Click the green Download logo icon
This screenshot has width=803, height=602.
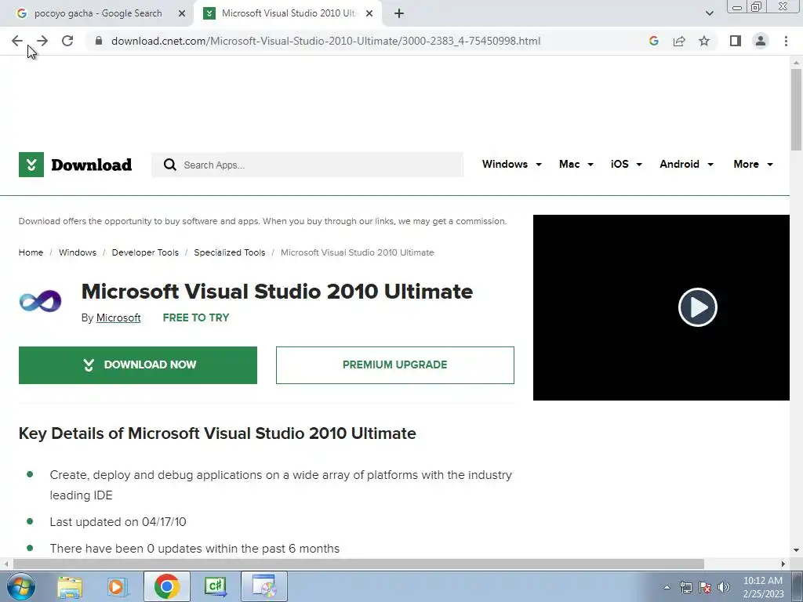pos(31,165)
